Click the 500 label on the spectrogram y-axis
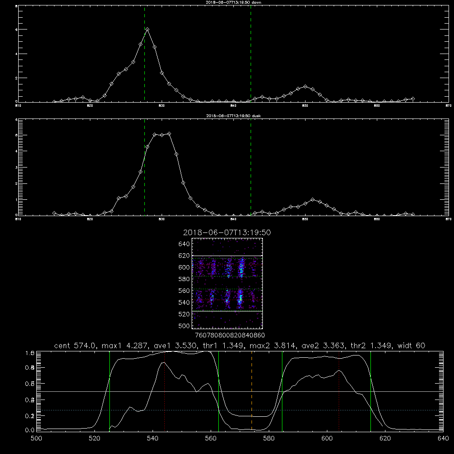The height and width of the screenshot is (454, 454). [x=184, y=326]
